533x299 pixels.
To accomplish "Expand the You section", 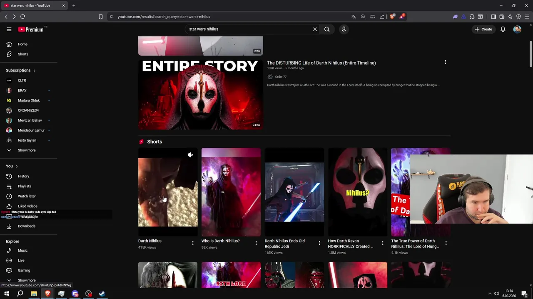I will coord(12,166).
